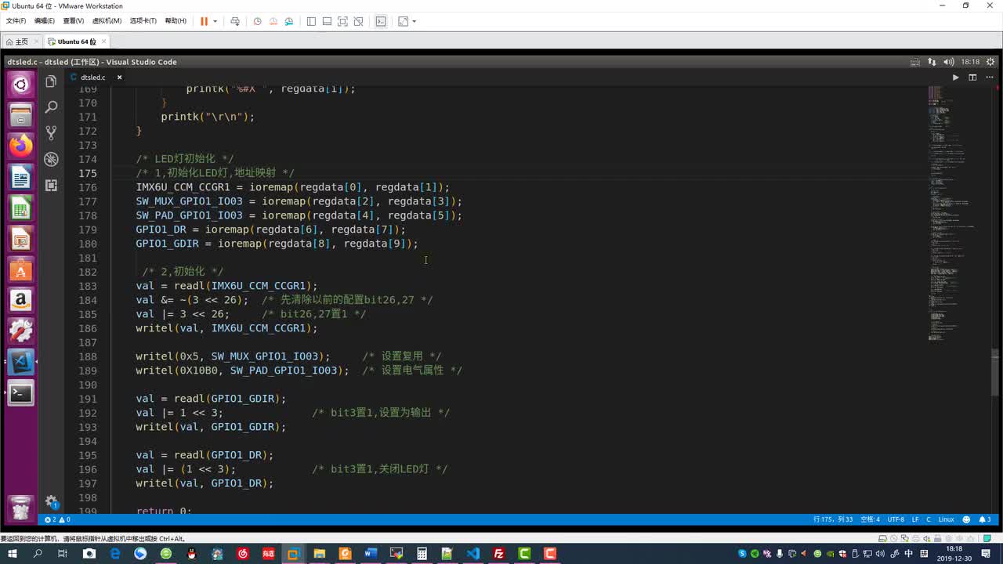Open the VS Code Explorer panel
Screen dimensions: 1003x564
51,81
